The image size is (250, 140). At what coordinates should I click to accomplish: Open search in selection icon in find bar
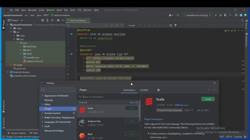pyautogui.click(x=171, y=25)
